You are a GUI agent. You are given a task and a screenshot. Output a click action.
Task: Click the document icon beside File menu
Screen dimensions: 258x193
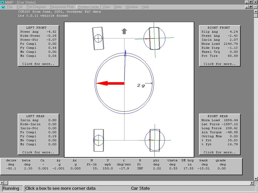click(x=3, y=7)
